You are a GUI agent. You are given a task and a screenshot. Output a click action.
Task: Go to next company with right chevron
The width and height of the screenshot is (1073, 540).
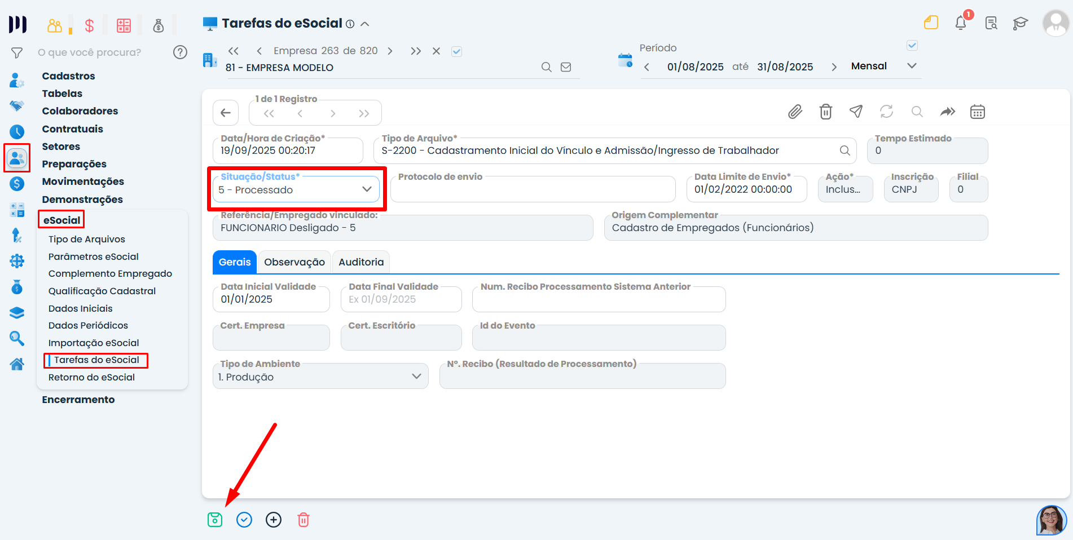(390, 51)
